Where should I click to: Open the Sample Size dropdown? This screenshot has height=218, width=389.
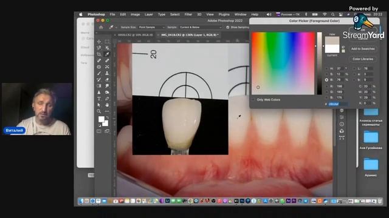pyautogui.click(x=151, y=27)
